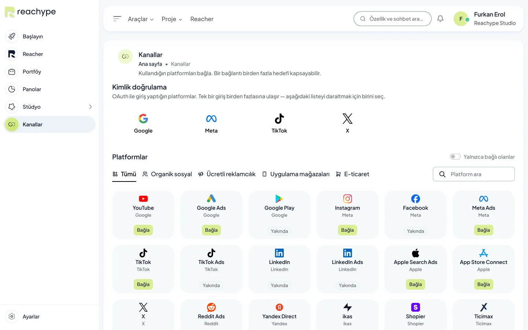This screenshot has height=330, width=528.
Task: Open the Araçlar dropdown
Action: click(x=141, y=19)
